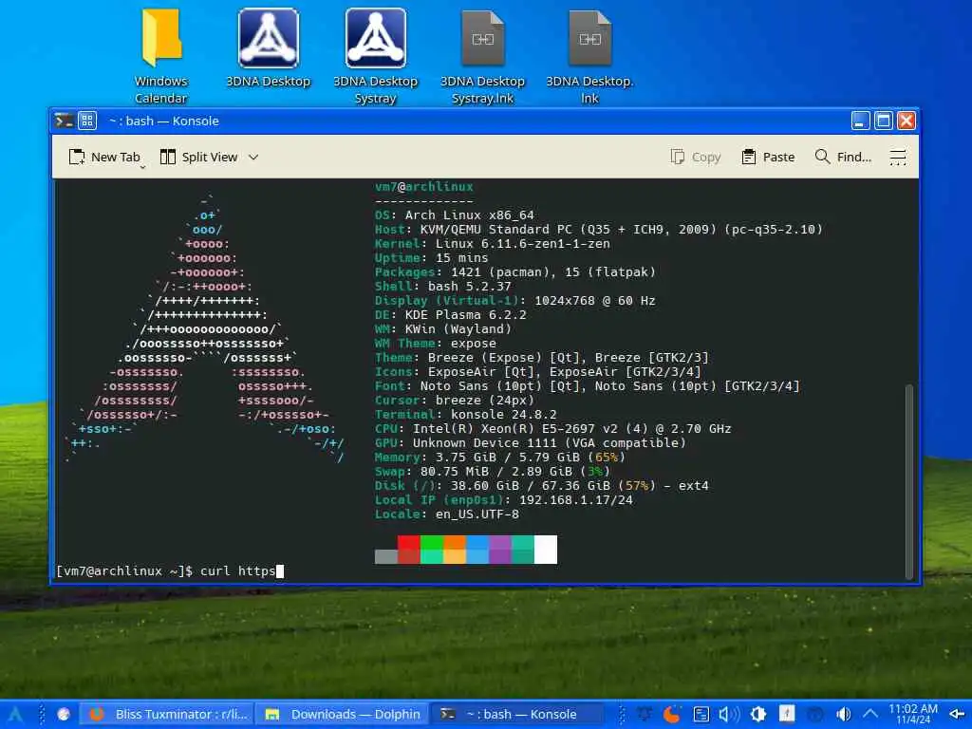Click the 'Terminal: konsole 24.8.2' line
This screenshot has width=972, height=729.
click(465, 415)
